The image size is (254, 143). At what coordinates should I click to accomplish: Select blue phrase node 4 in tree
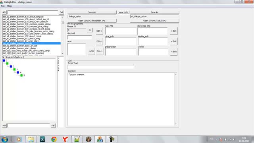pyautogui.click(x=18, y=72)
